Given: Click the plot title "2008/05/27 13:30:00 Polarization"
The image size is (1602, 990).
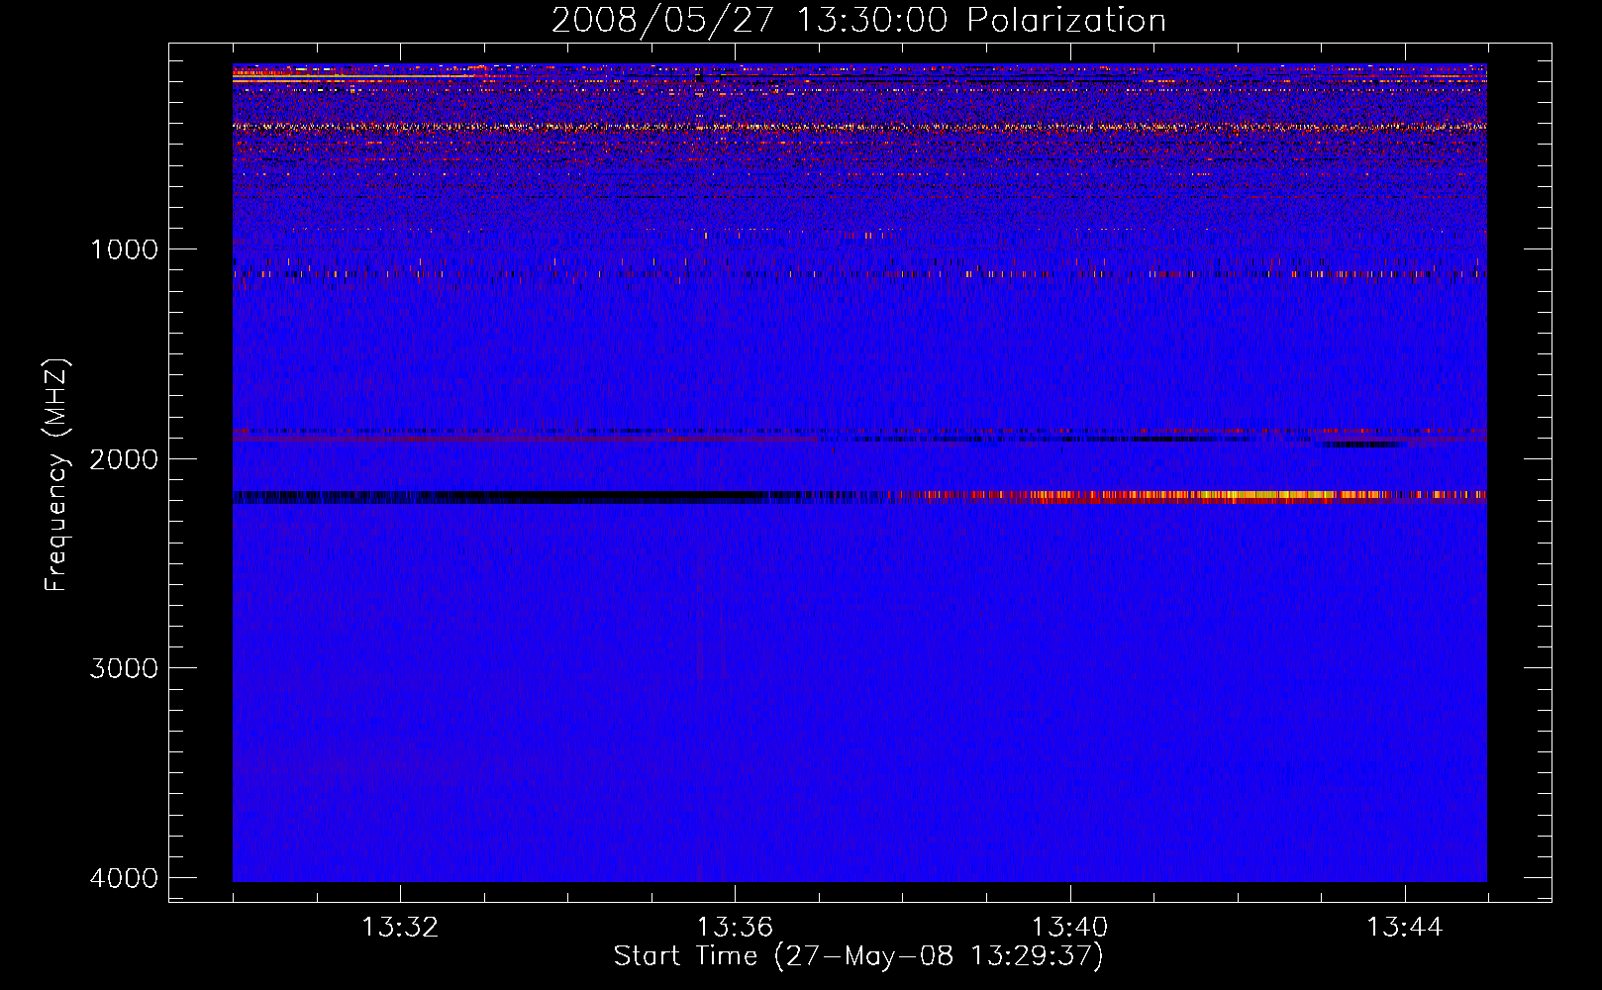Looking at the screenshot, I should pyautogui.click(x=858, y=21).
